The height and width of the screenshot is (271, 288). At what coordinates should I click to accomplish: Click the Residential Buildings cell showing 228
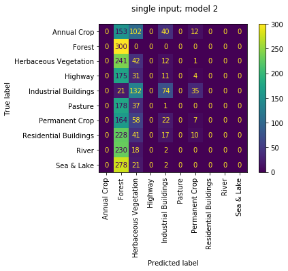click(x=121, y=135)
